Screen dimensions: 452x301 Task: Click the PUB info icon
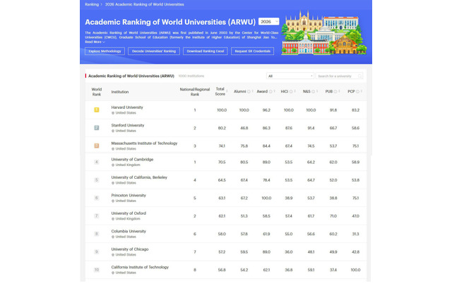(335, 92)
